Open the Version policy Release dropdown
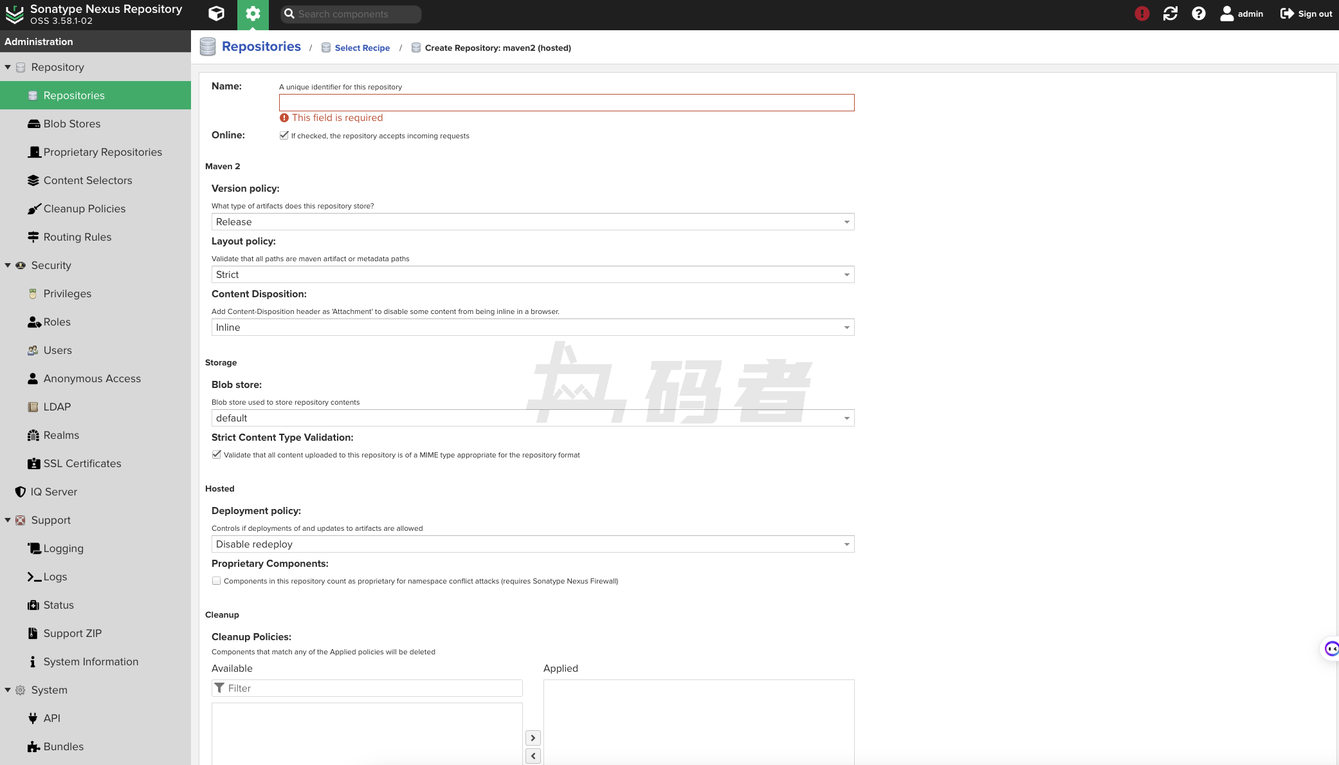This screenshot has width=1339, height=765. click(533, 222)
